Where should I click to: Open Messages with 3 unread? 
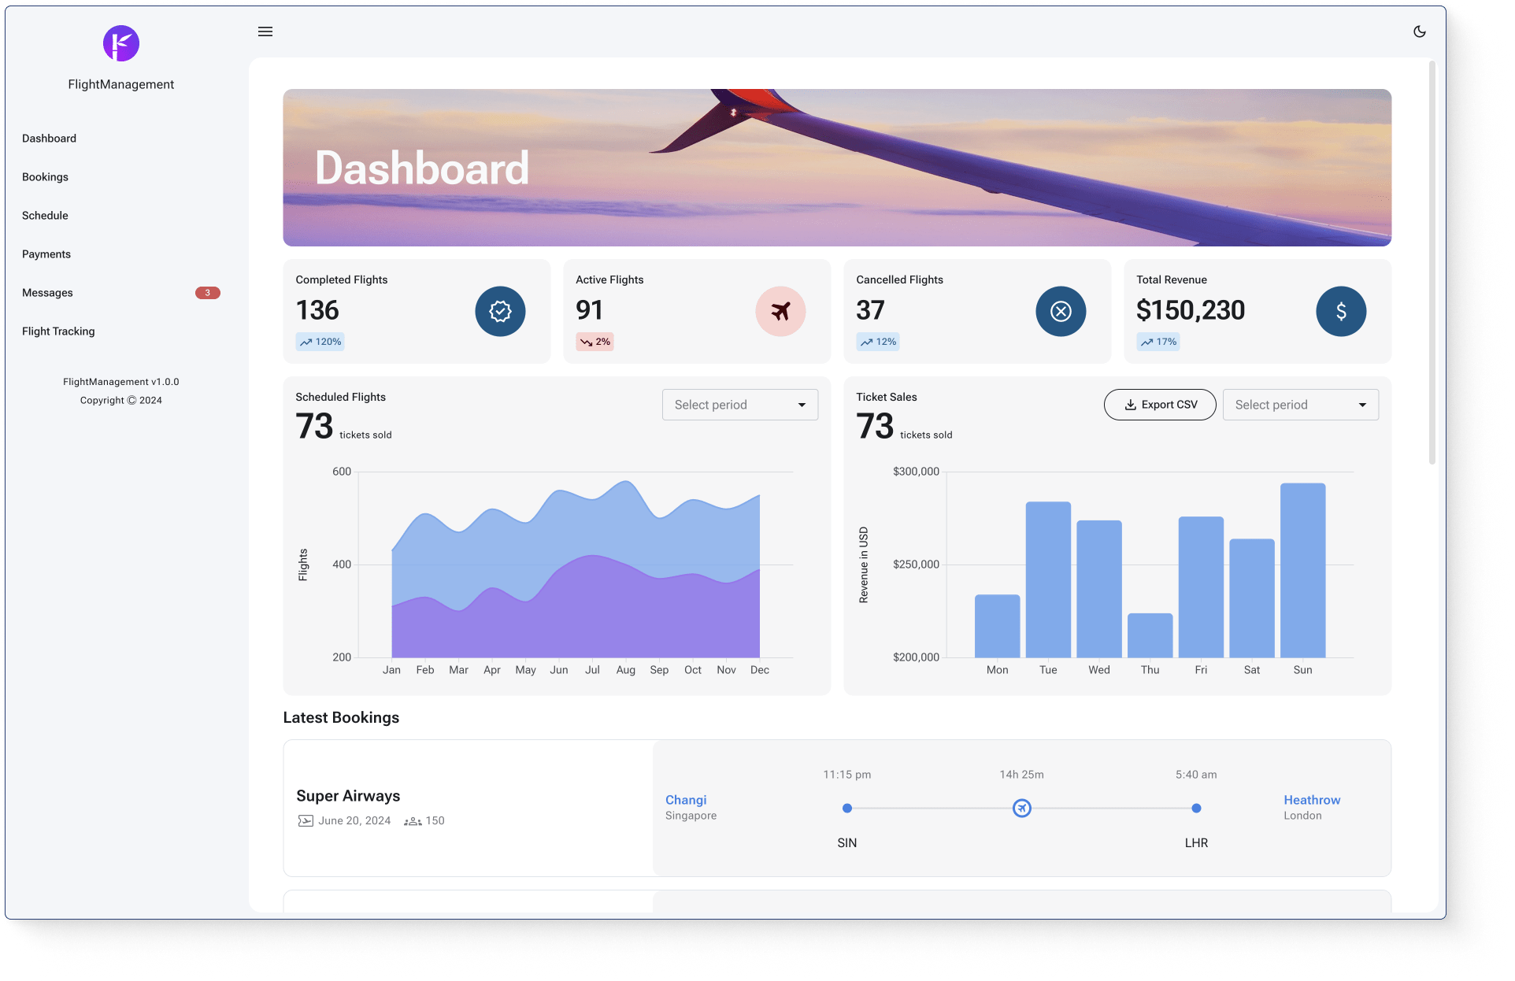pyautogui.click(x=47, y=293)
